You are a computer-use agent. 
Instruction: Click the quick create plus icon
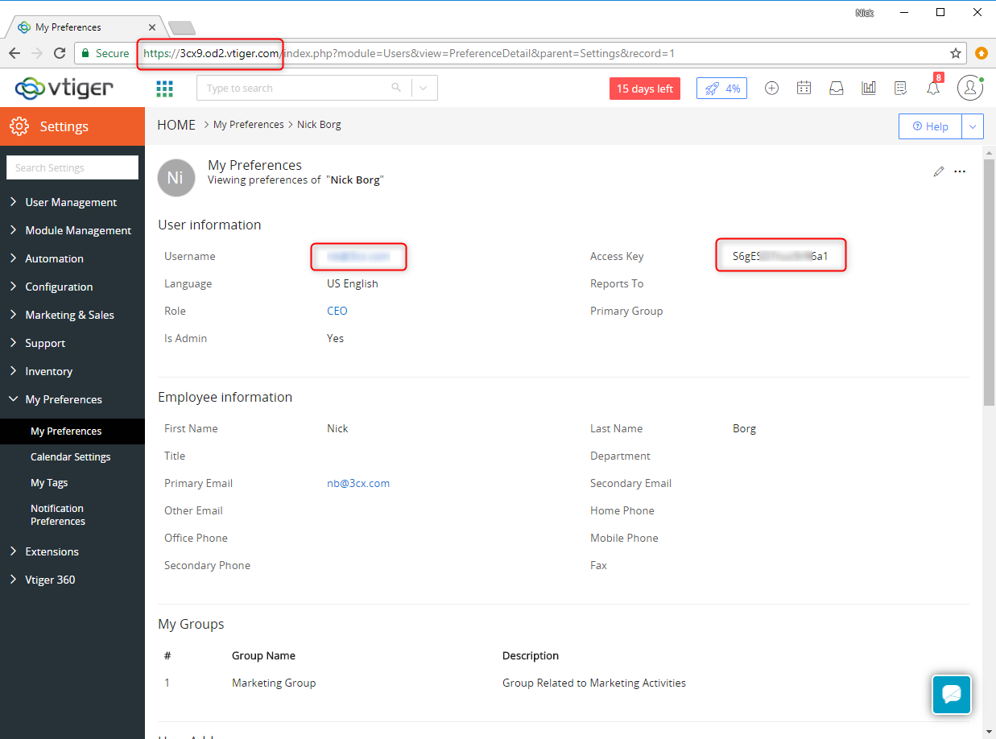pyautogui.click(x=771, y=89)
